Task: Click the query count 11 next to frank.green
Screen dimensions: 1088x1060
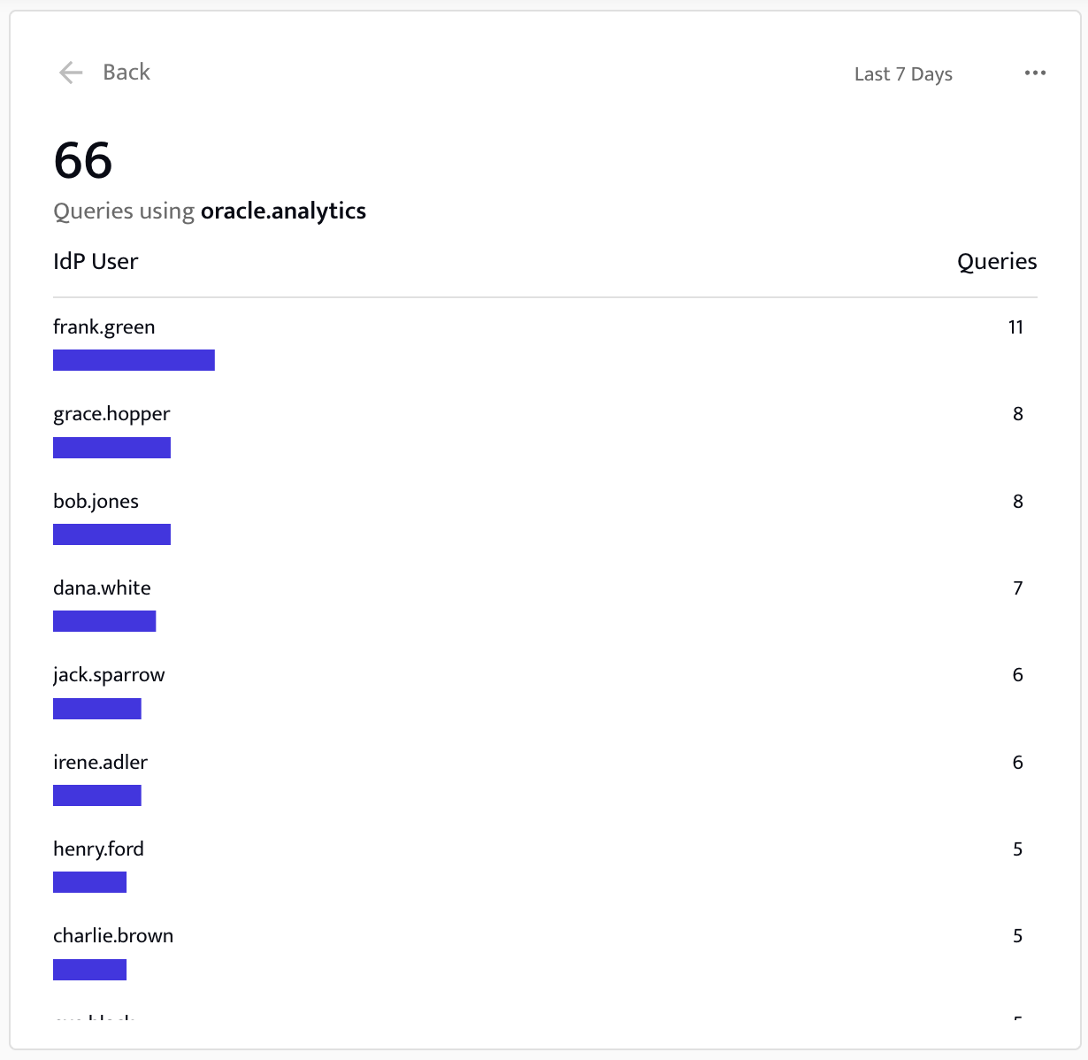Action: [x=1015, y=326]
